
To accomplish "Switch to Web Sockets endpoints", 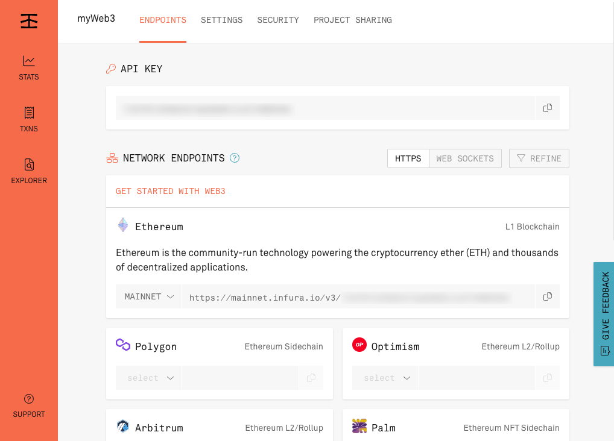I will pos(465,158).
